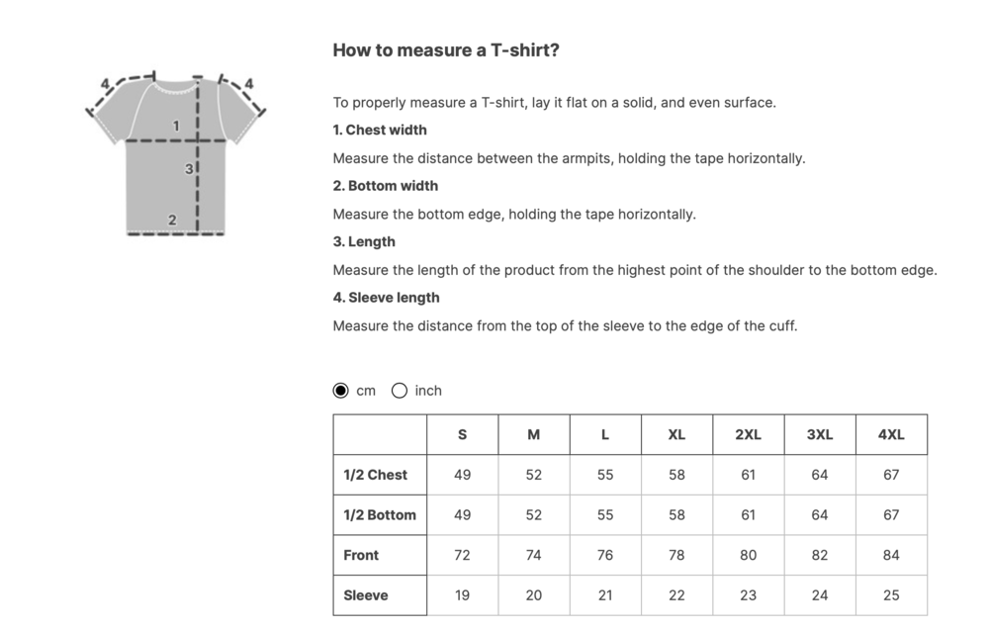Click the '3. Length' heading
The height and width of the screenshot is (633, 989).
click(x=364, y=241)
